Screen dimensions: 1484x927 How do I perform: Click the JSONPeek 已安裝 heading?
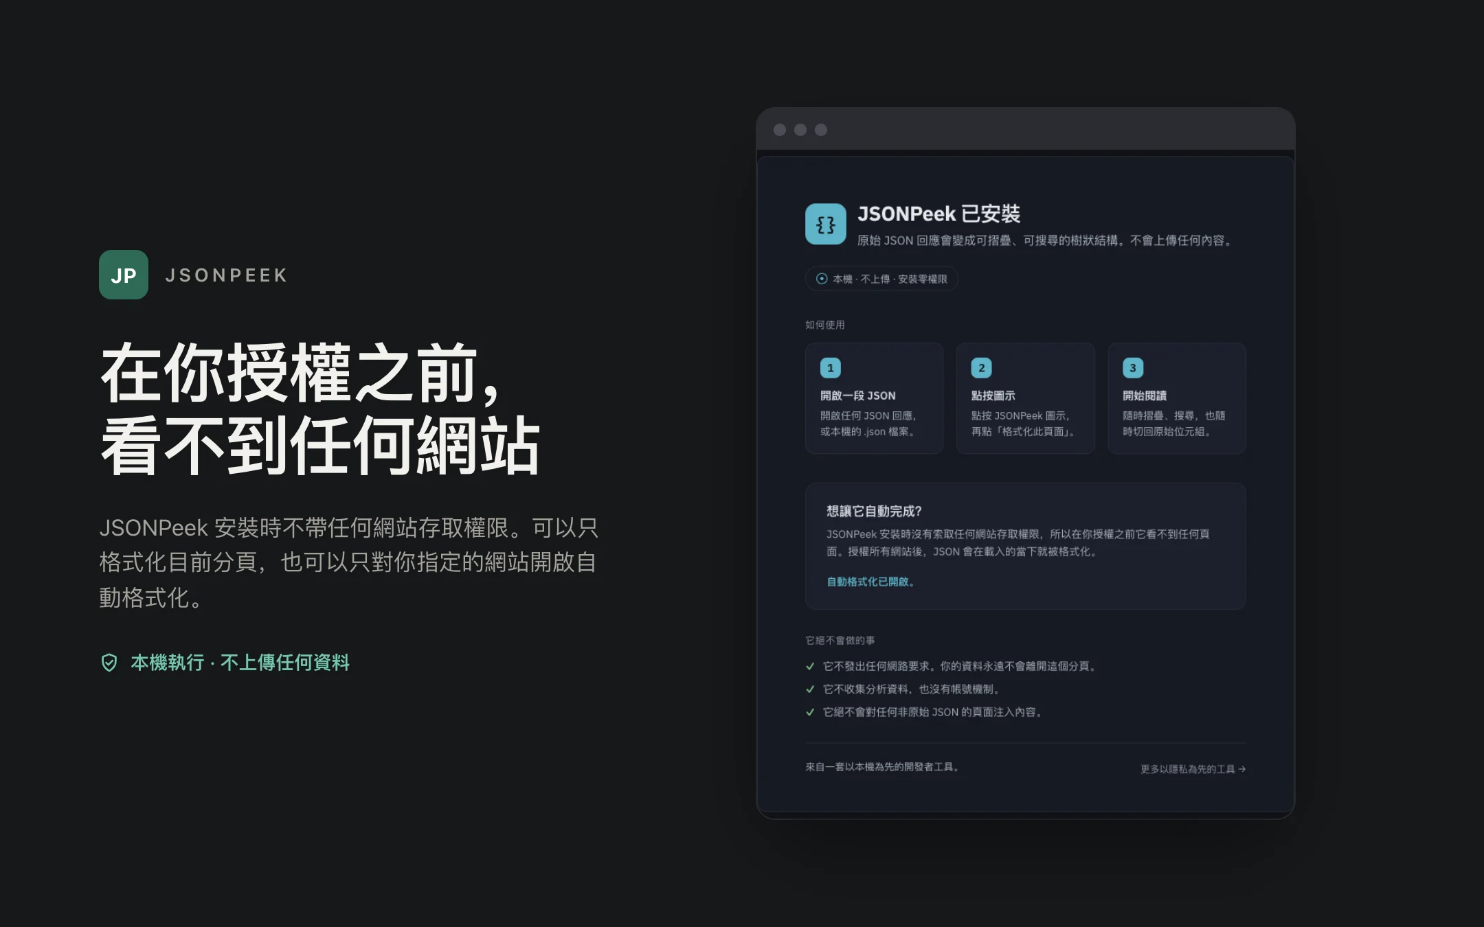pos(938,214)
